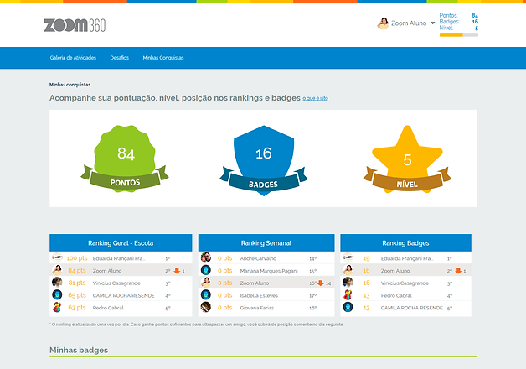This screenshot has width=526, height=369.
Task: Click the badge count 19 in Ranking Badges
Action: [366, 258]
